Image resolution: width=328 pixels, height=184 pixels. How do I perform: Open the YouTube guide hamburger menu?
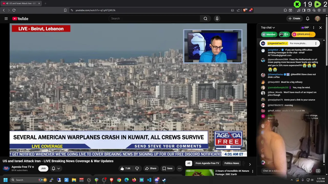click(6, 18)
